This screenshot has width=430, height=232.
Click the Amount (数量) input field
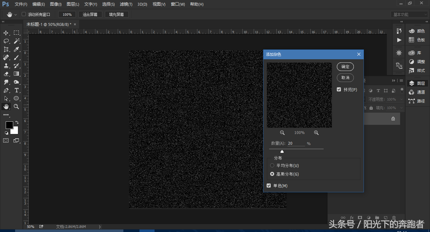pyautogui.click(x=296, y=143)
